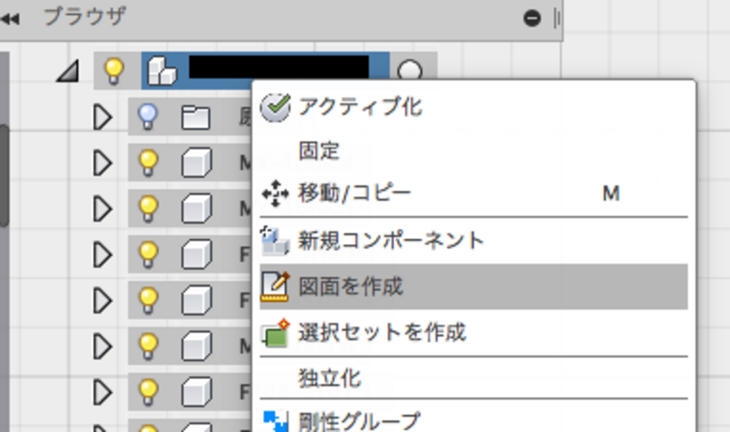
Task: Expand the fifth cube row beneath the folder row
Action: [x=102, y=347]
